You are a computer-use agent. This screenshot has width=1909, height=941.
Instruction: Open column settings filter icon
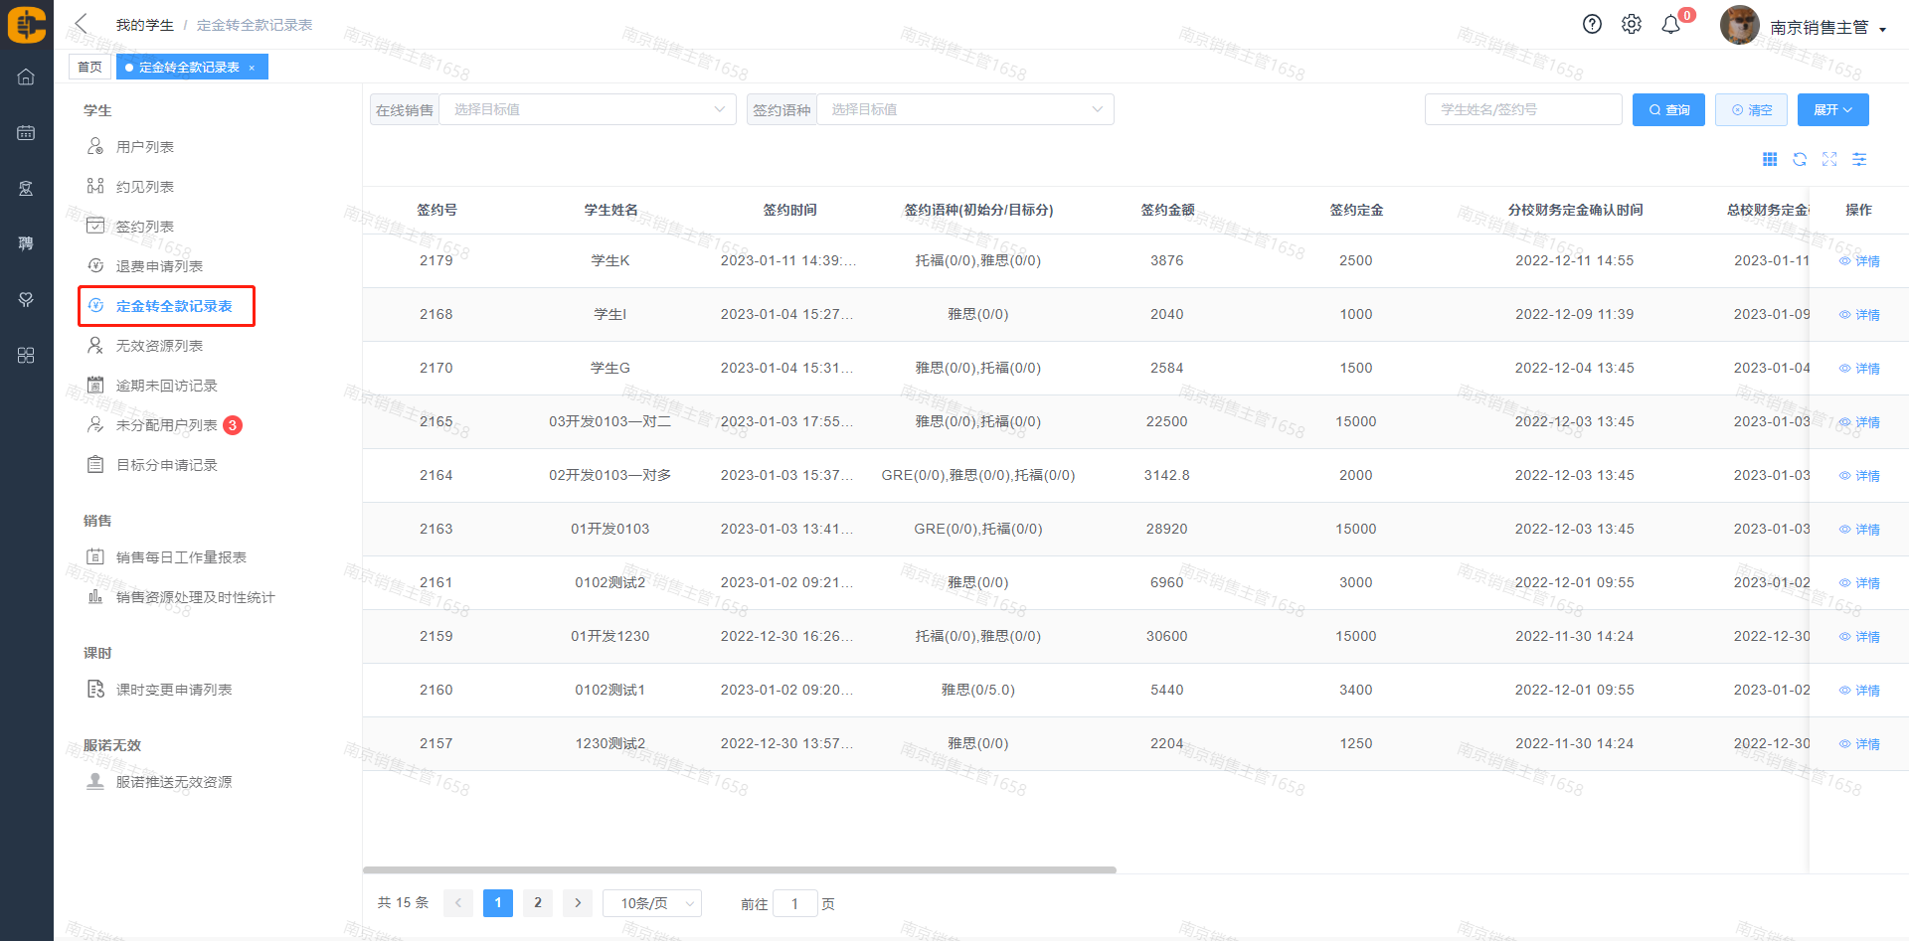point(1859,159)
